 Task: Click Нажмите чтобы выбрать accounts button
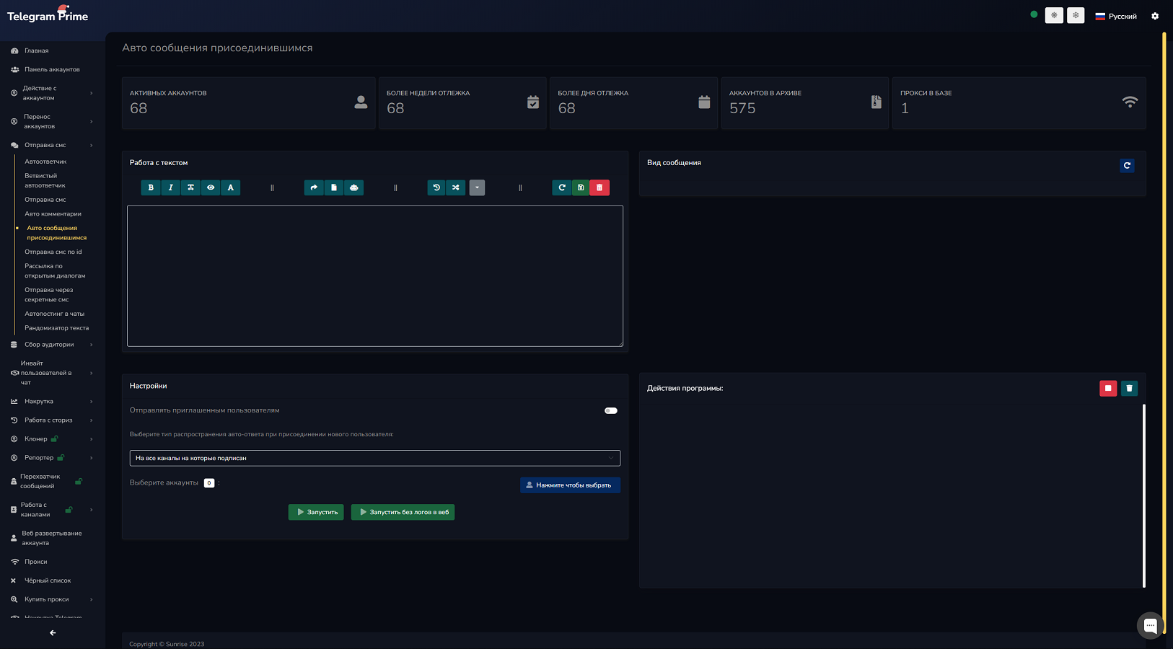tap(570, 485)
